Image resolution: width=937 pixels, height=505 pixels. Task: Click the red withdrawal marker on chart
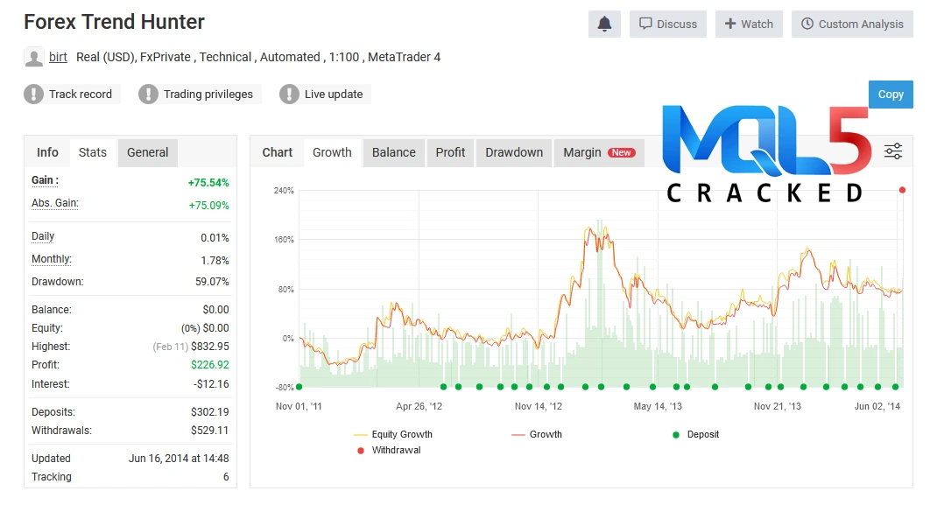[x=902, y=190]
